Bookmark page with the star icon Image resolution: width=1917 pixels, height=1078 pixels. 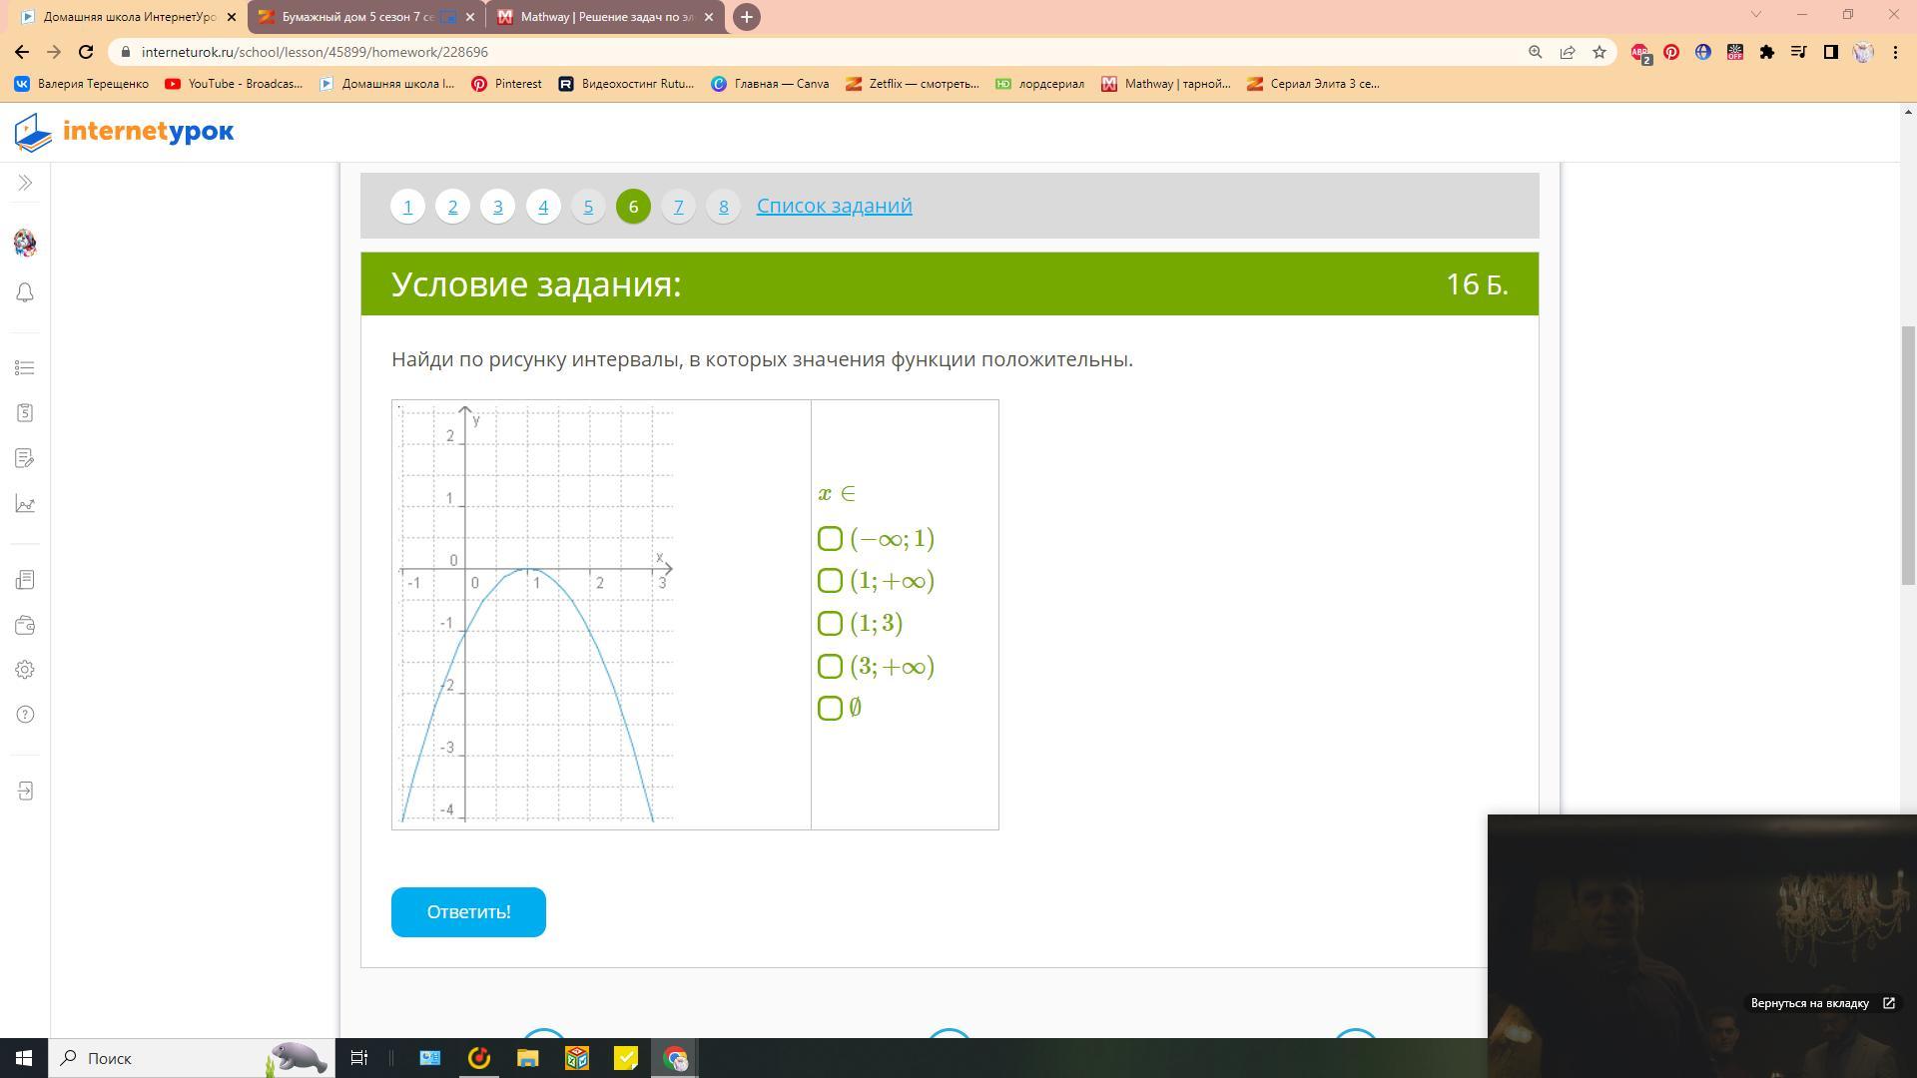click(x=1599, y=52)
